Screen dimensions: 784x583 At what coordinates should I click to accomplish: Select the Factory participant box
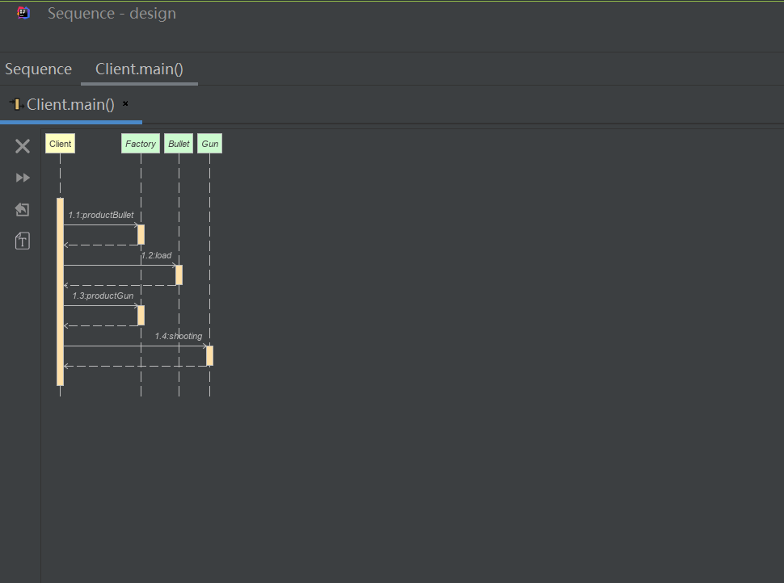click(x=141, y=144)
